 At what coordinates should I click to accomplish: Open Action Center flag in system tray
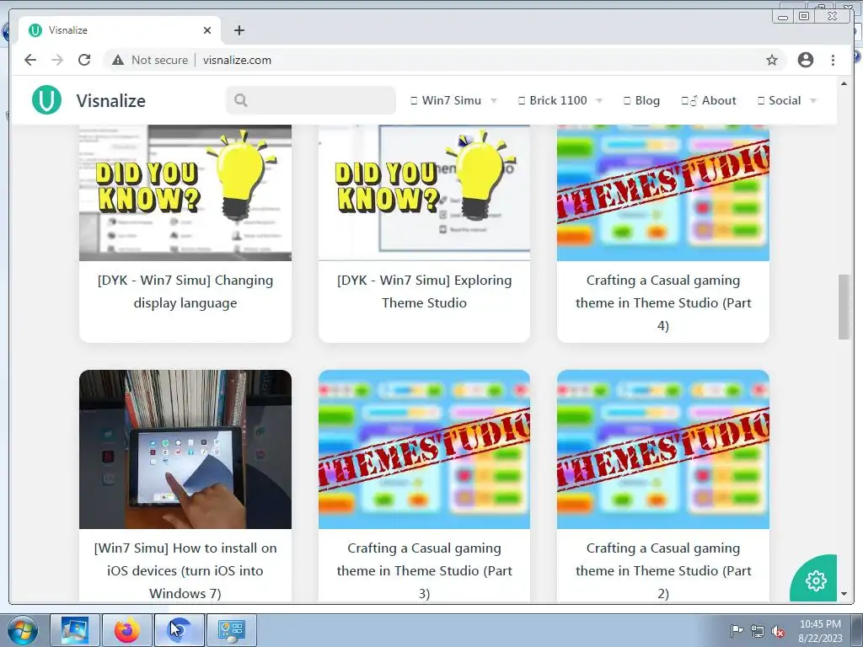737,630
